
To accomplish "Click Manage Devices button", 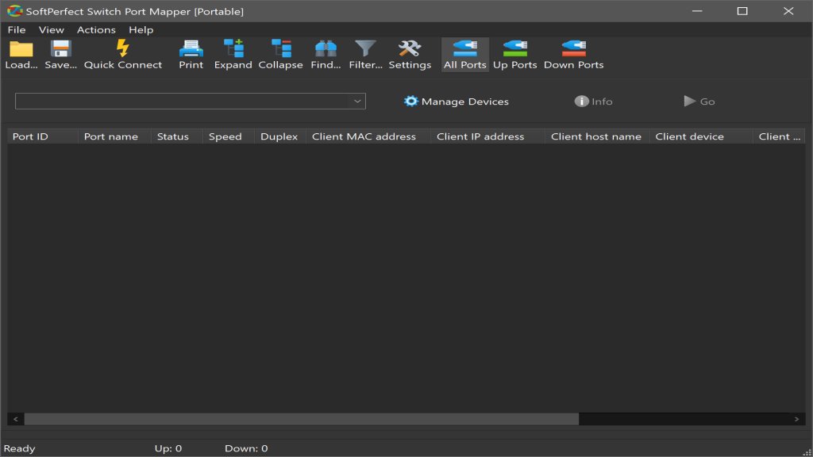I will 457,101.
